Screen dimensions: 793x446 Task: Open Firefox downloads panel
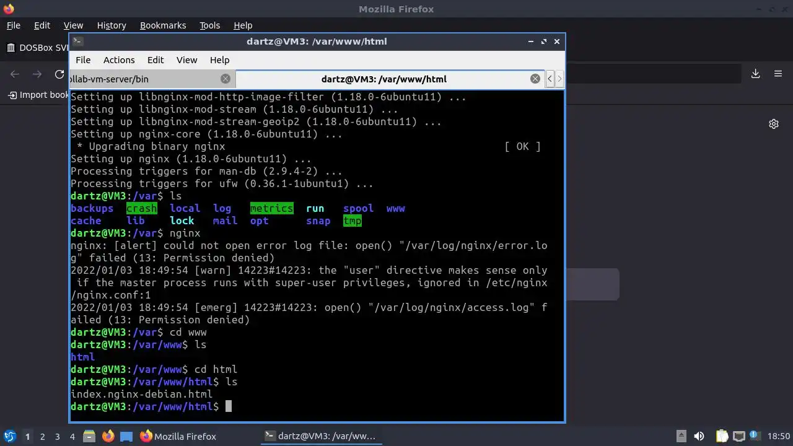click(756, 74)
